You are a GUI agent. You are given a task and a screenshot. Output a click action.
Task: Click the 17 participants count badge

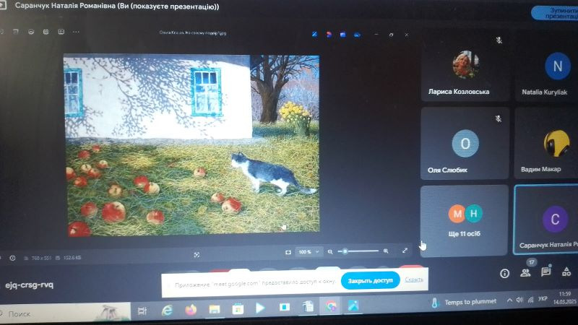click(531, 262)
